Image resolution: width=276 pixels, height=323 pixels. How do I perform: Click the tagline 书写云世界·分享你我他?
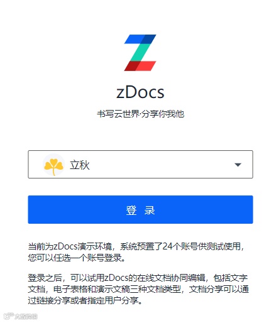140,114
